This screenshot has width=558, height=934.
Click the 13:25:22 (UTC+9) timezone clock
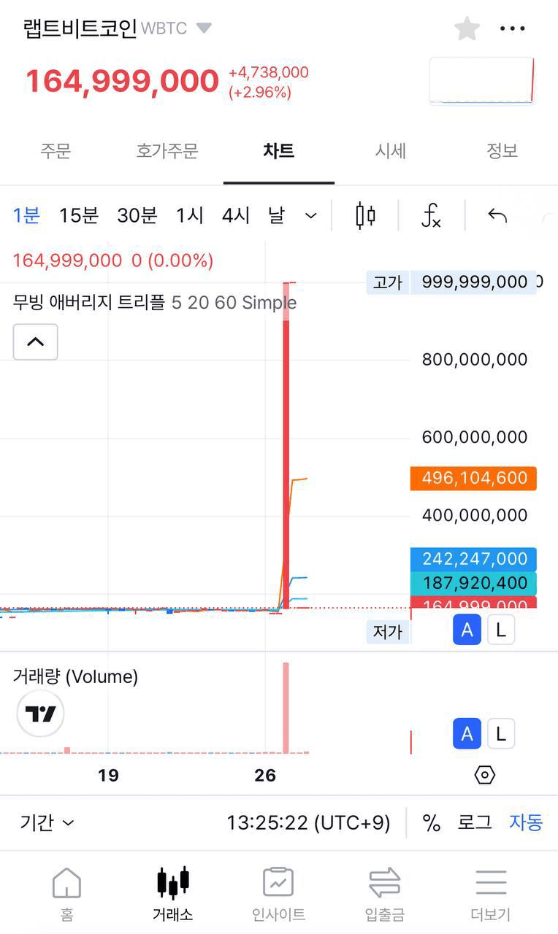pyautogui.click(x=308, y=823)
